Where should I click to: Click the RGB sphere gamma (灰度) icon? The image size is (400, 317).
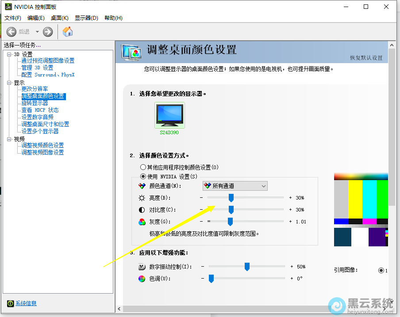pos(142,221)
